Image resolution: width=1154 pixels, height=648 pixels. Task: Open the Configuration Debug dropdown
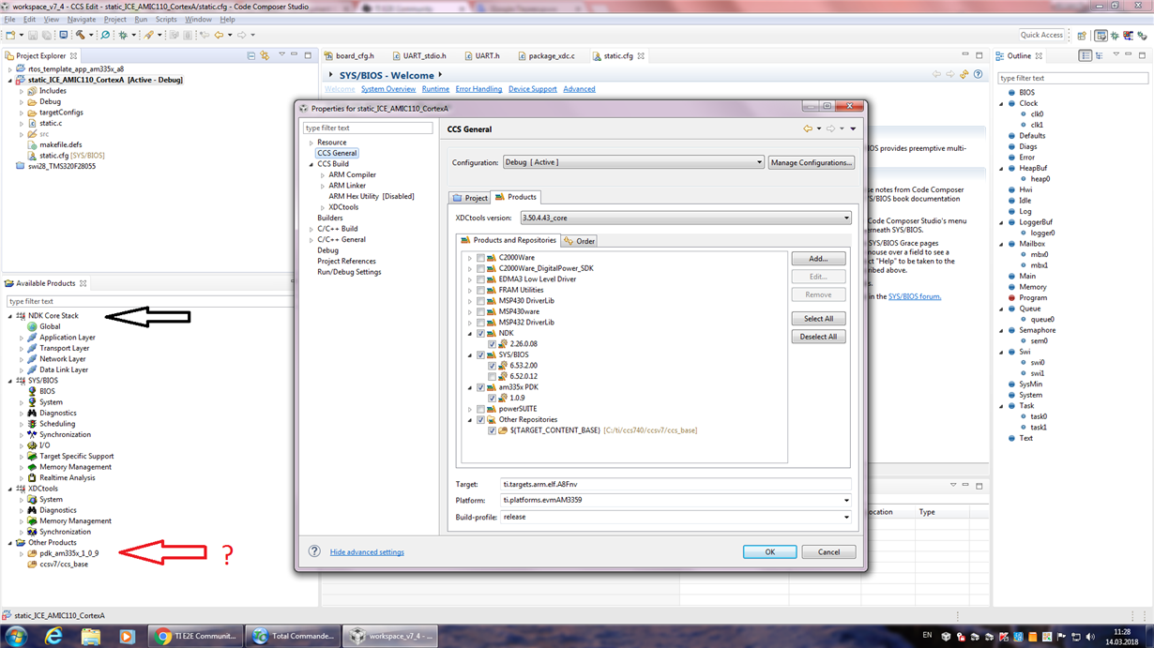pyautogui.click(x=634, y=162)
